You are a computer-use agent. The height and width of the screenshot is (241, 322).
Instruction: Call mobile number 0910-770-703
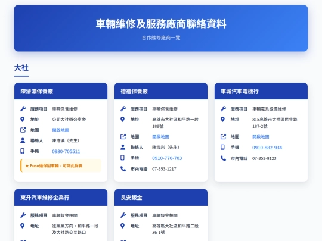click(167, 158)
